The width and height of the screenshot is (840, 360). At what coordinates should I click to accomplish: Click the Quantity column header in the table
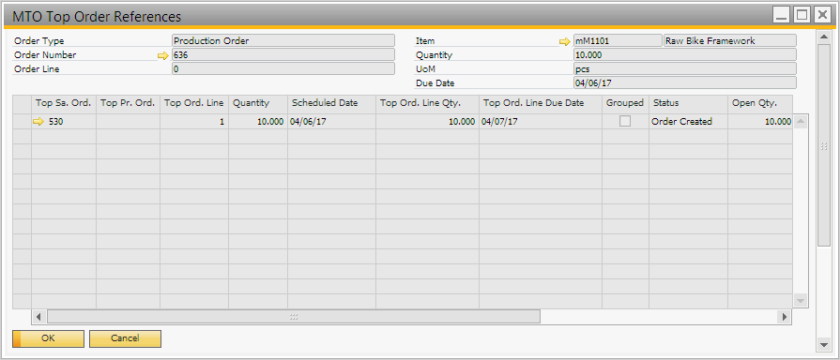(x=258, y=104)
